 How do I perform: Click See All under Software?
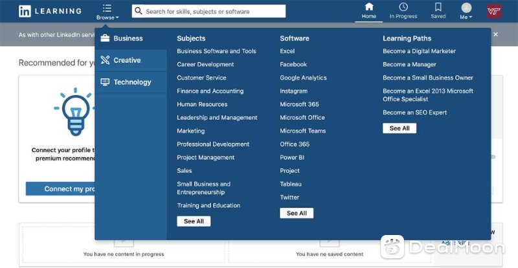point(297,213)
